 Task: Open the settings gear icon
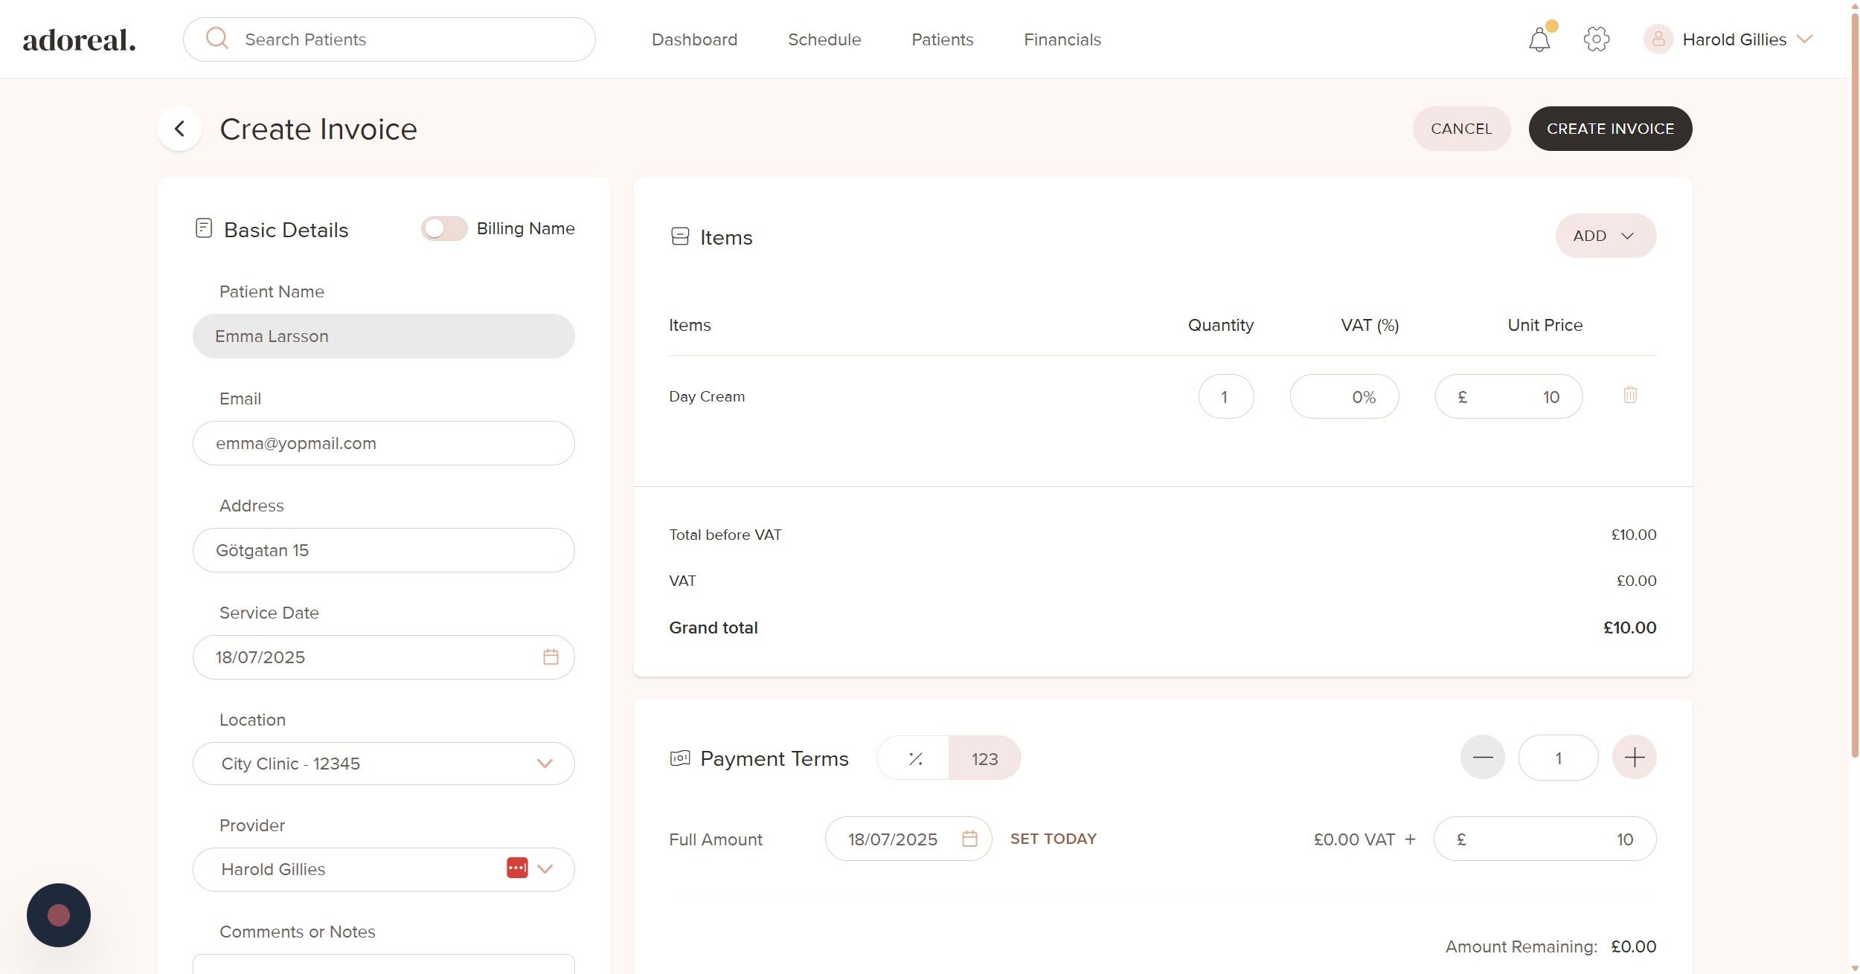[x=1596, y=39]
